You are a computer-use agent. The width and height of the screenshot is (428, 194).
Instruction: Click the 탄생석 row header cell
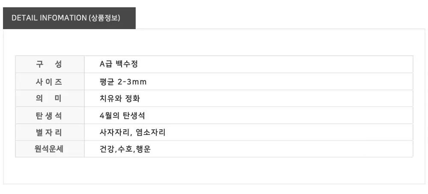pos(49,116)
